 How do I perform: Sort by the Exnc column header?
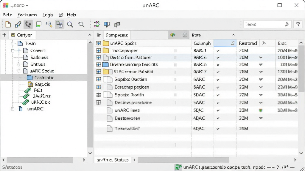[287, 43]
